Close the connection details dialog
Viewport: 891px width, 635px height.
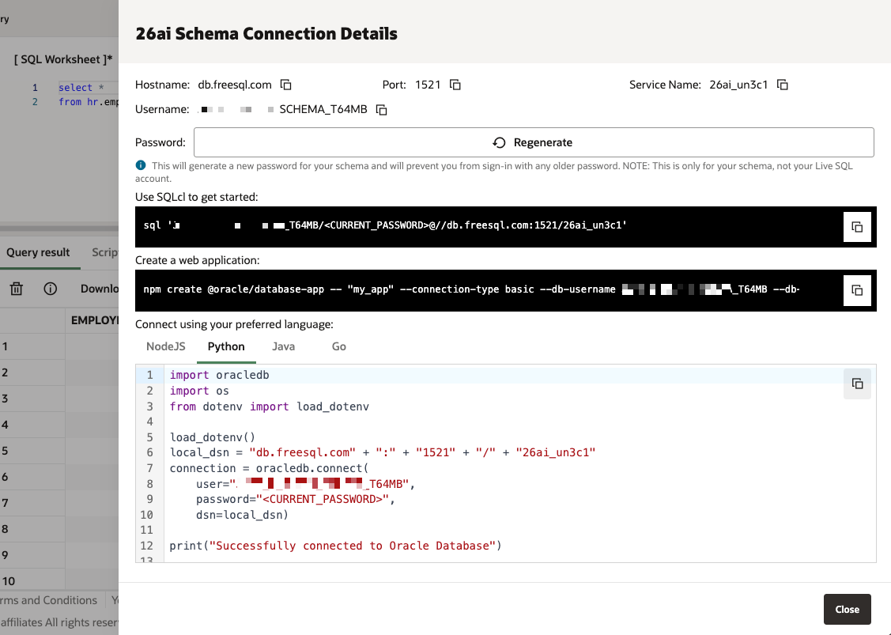[847, 609]
